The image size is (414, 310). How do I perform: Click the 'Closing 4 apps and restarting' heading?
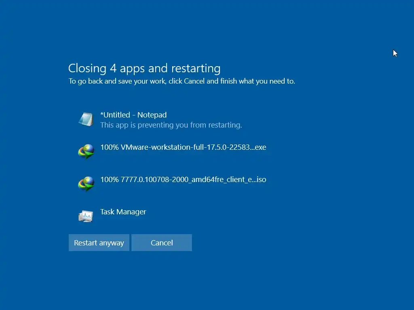(x=144, y=69)
